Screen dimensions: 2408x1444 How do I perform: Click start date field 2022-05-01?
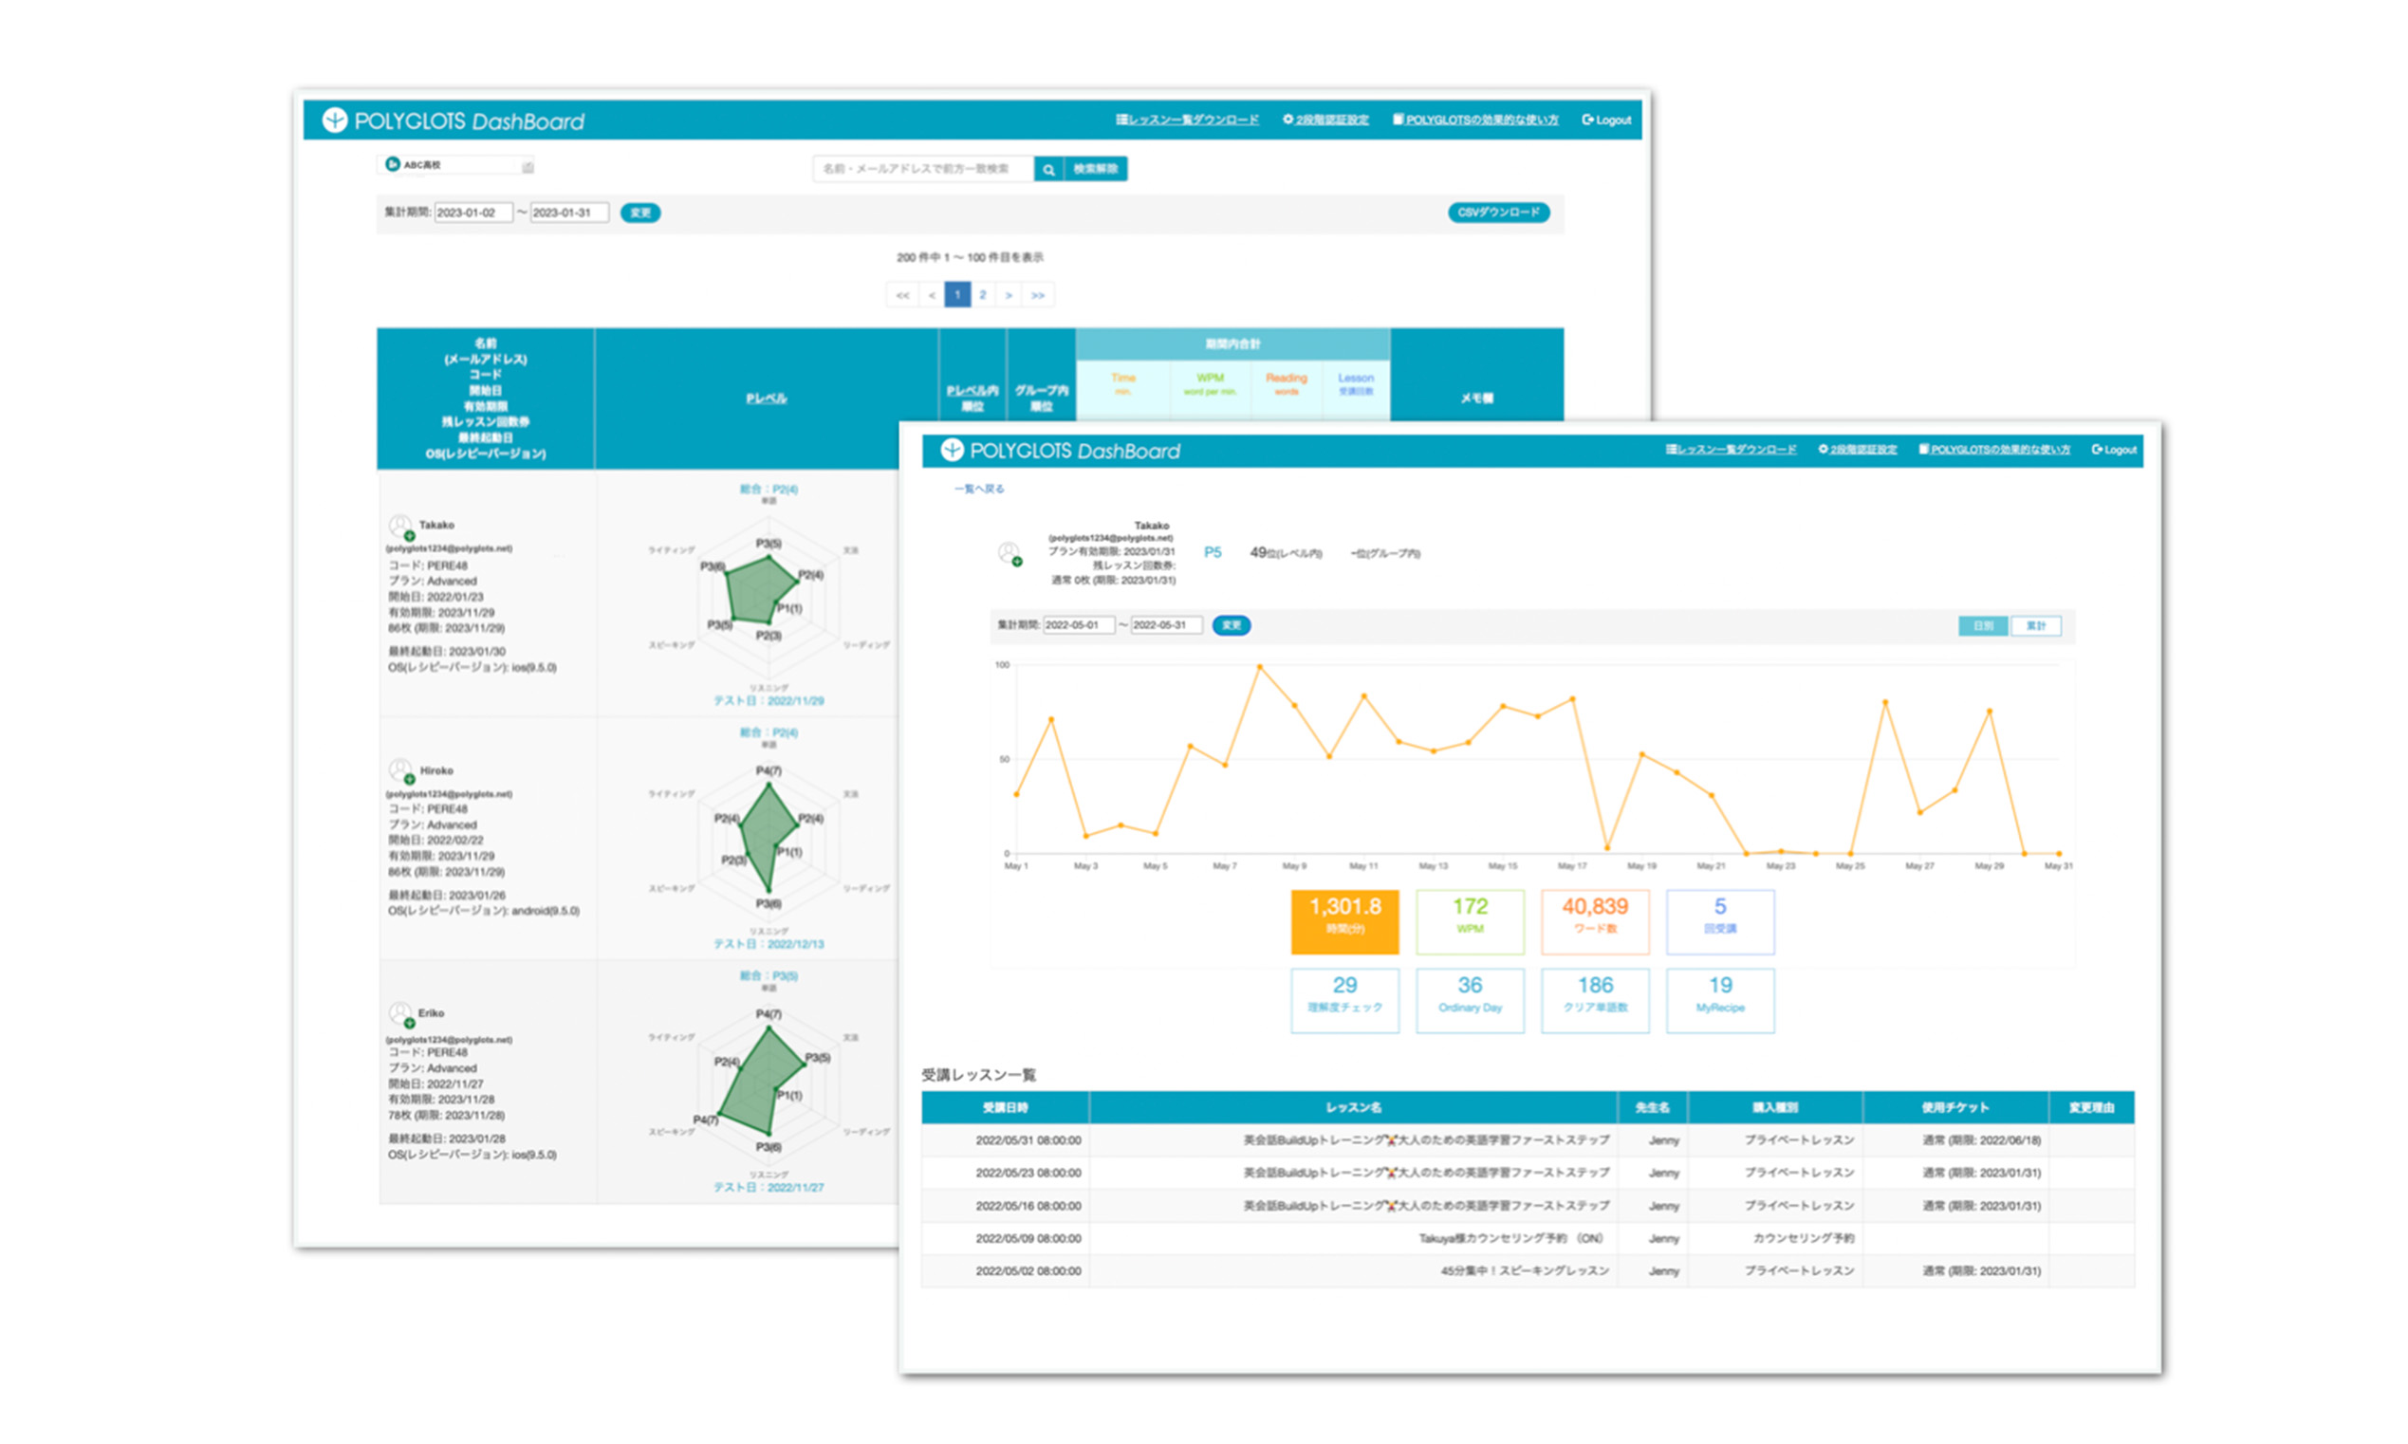1078,625
